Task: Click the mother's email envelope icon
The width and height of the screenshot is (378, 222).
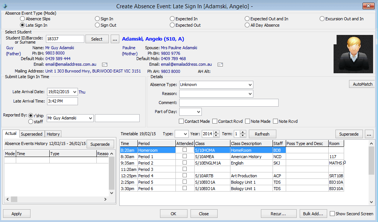Action: click(220, 65)
